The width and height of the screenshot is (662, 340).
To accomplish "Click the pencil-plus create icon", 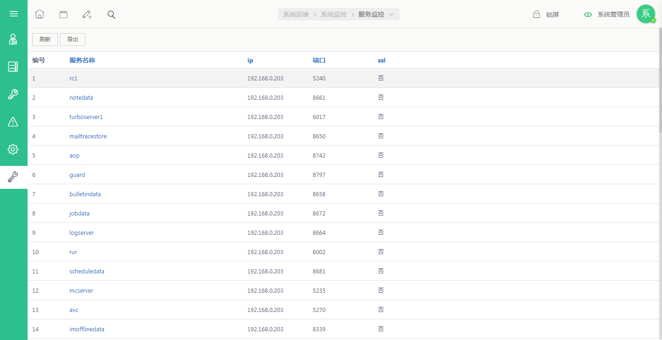I will pyautogui.click(x=87, y=14).
